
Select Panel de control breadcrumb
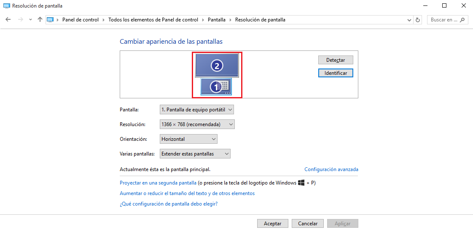pos(80,20)
